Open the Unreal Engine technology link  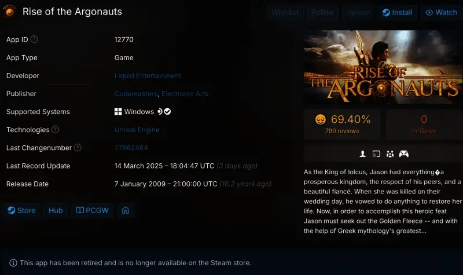tap(137, 130)
